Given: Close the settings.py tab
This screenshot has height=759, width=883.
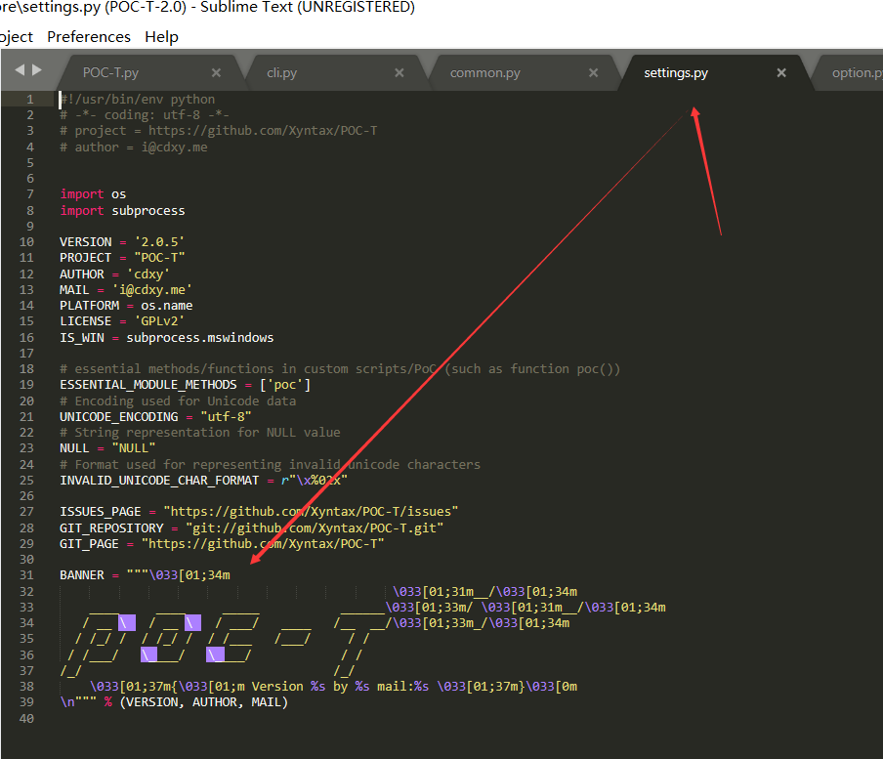Looking at the screenshot, I should click(x=780, y=71).
